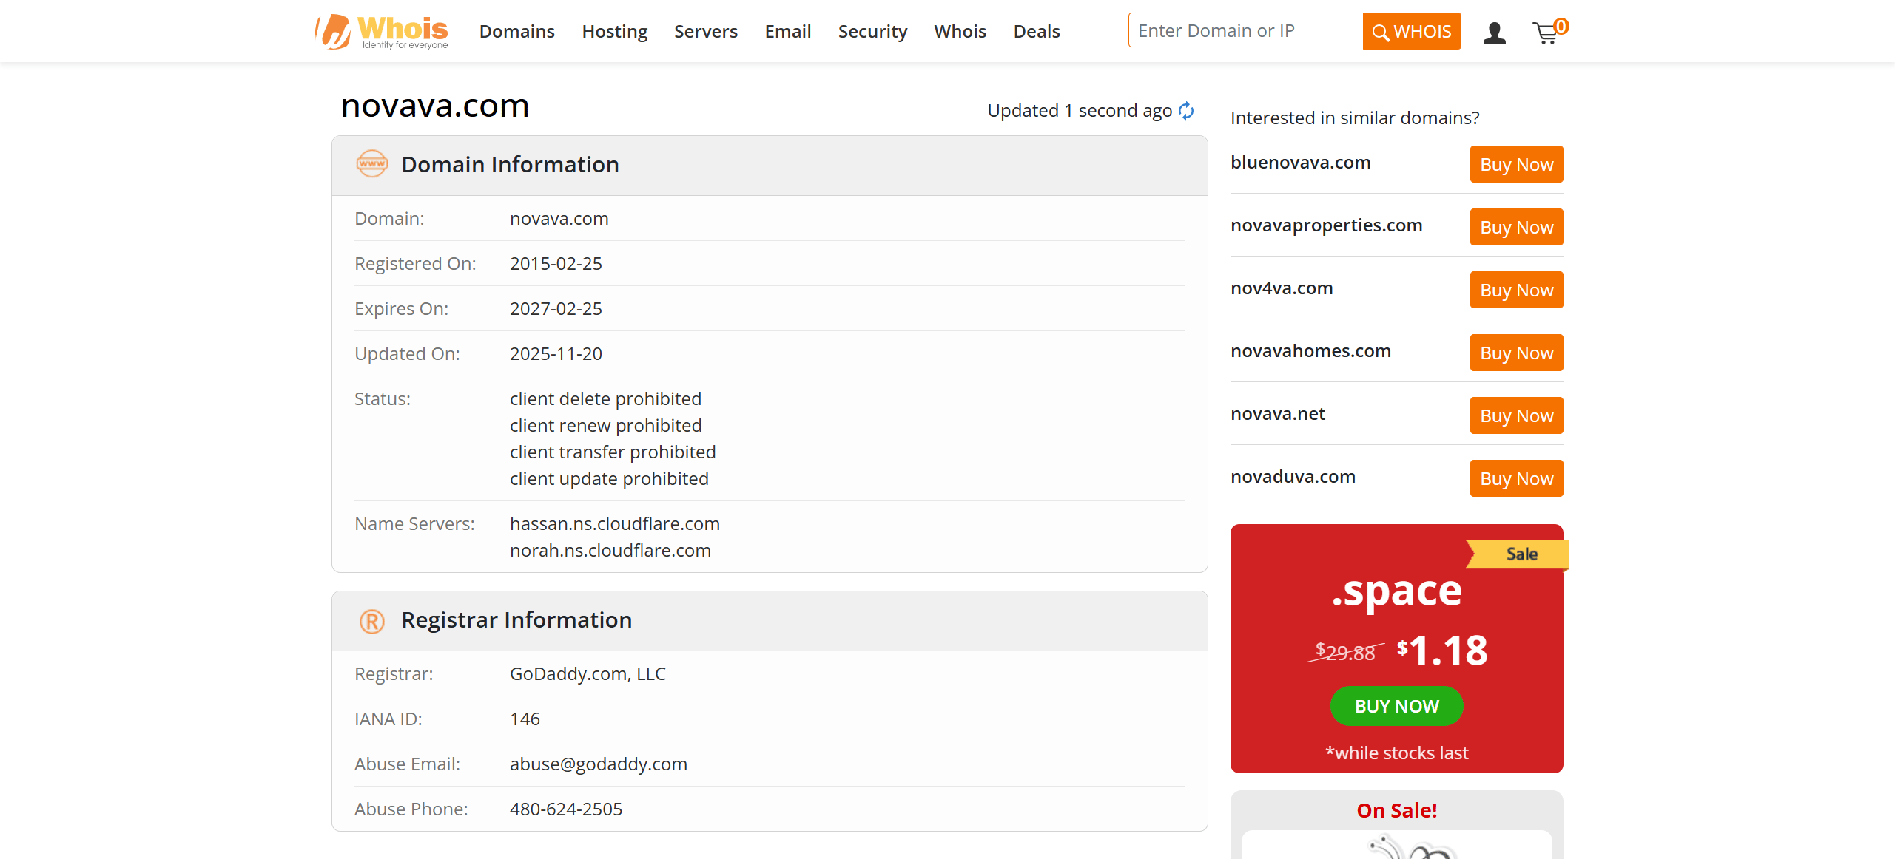Screen dimensions: 1895x859
Task: Click the yellow Sale ribbon
Action: click(x=1518, y=554)
